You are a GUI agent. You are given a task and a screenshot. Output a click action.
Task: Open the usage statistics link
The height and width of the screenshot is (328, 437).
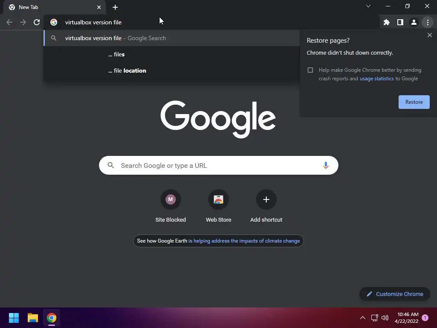pyautogui.click(x=376, y=79)
